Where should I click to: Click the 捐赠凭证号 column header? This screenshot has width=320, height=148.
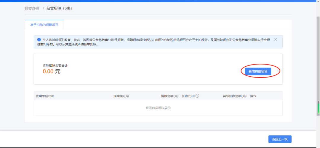(121, 96)
